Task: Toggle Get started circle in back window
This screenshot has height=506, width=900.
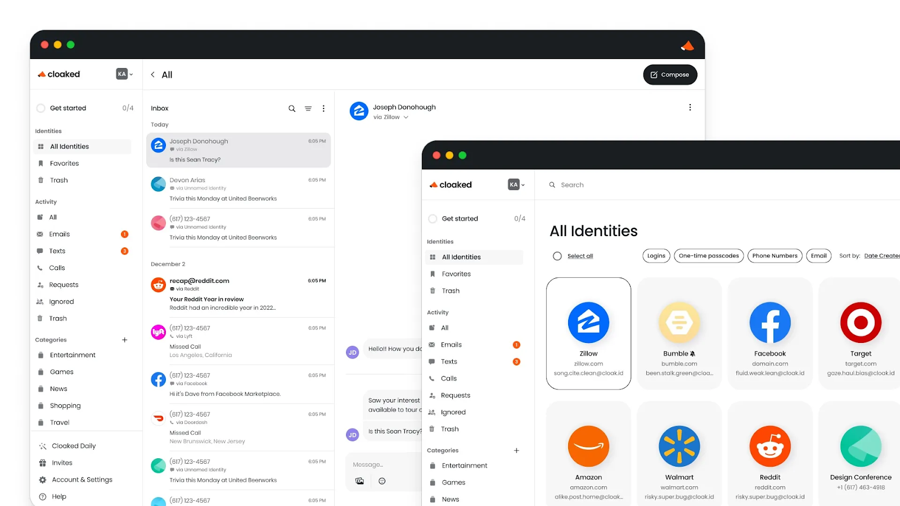Action: (x=40, y=108)
